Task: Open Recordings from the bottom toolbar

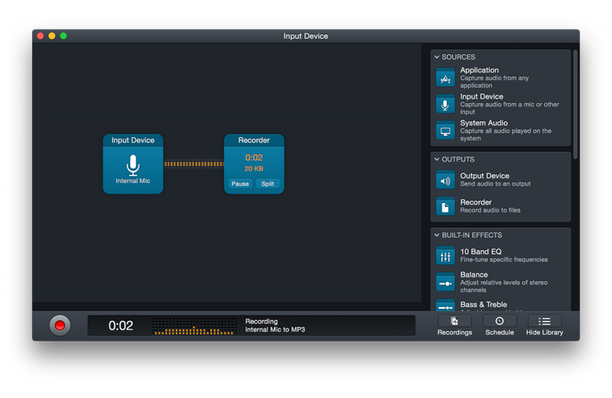Action: tap(454, 325)
